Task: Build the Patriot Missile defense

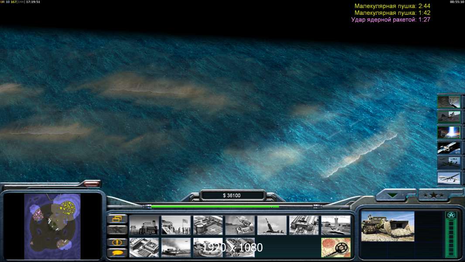Action: click(x=240, y=225)
